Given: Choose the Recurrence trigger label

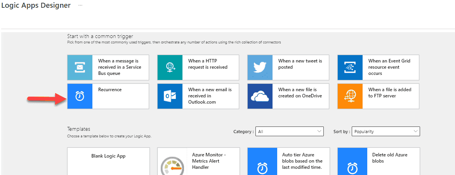Looking at the screenshot, I should (110, 90).
